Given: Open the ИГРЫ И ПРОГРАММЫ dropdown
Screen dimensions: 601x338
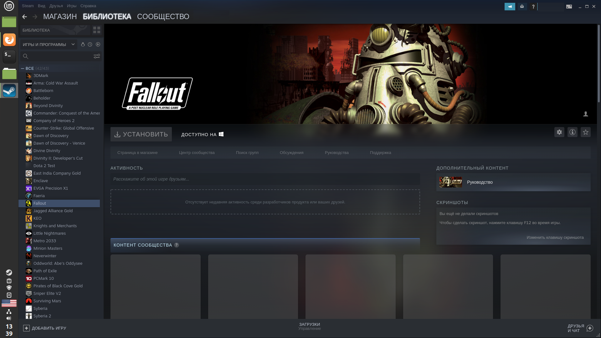Looking at the screenshot, I should (49, 44).
